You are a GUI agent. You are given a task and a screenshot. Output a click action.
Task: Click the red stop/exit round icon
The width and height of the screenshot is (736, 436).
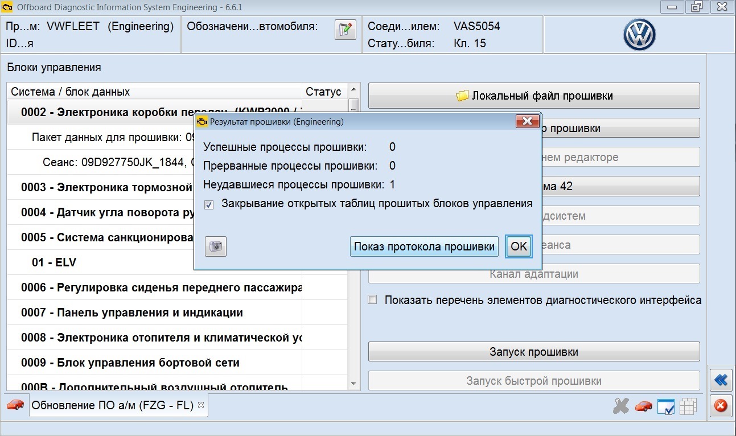[x=721, y=406]
